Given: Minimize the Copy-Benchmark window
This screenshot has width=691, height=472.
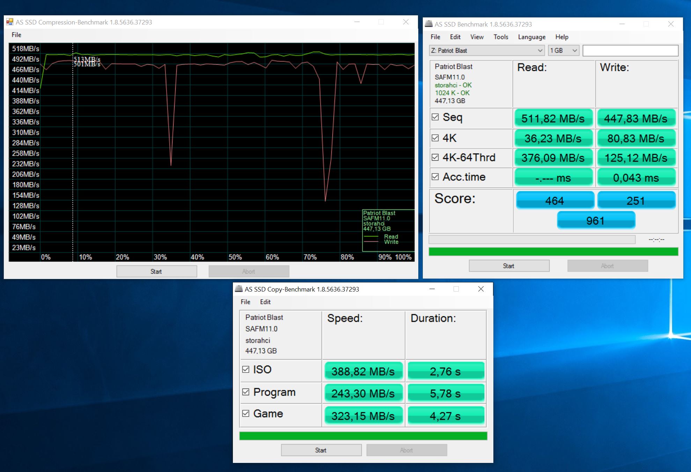Looking at the screenshot, I should (432, 289).
